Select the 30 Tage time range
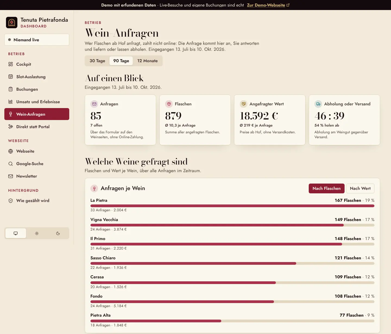The image size is (391, 334). [97, 61]
